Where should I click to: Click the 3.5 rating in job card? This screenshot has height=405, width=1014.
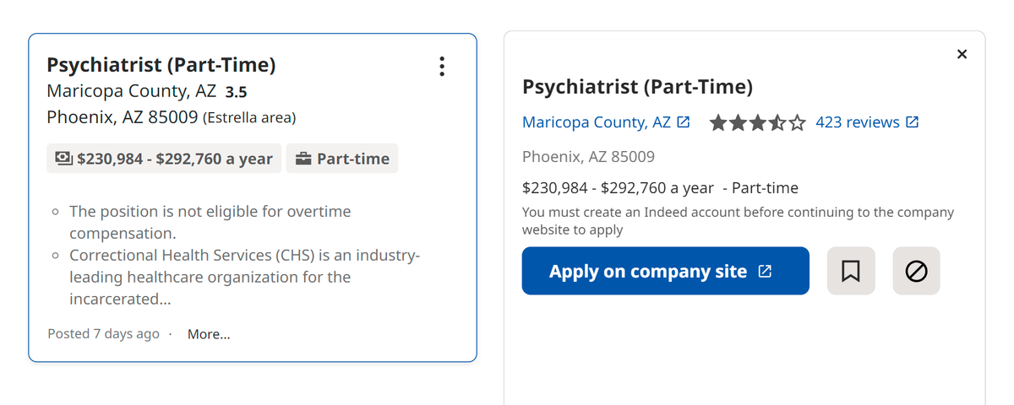click(236, 92)
